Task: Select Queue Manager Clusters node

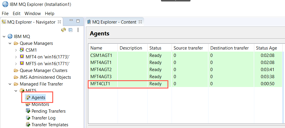Action: pyautogui.click(x=44, y=70)
